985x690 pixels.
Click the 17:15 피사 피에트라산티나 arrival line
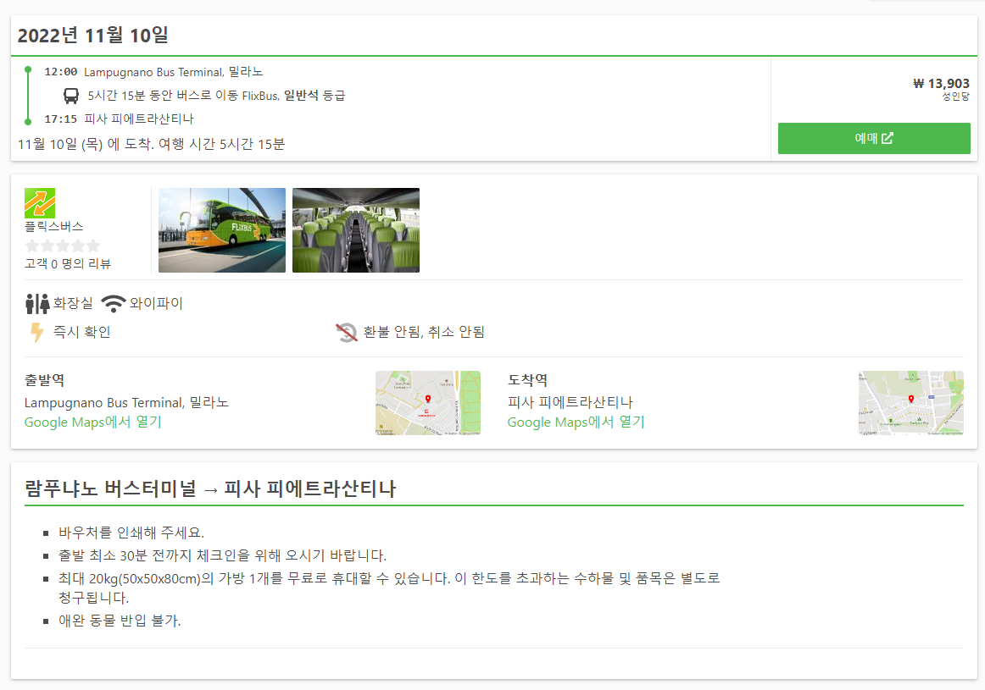point(119,119)
